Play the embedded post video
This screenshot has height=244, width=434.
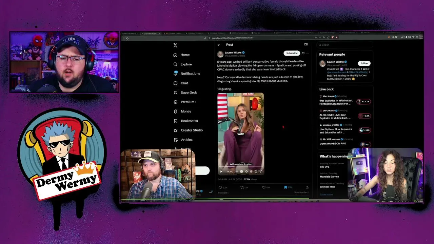coord(221,171)
